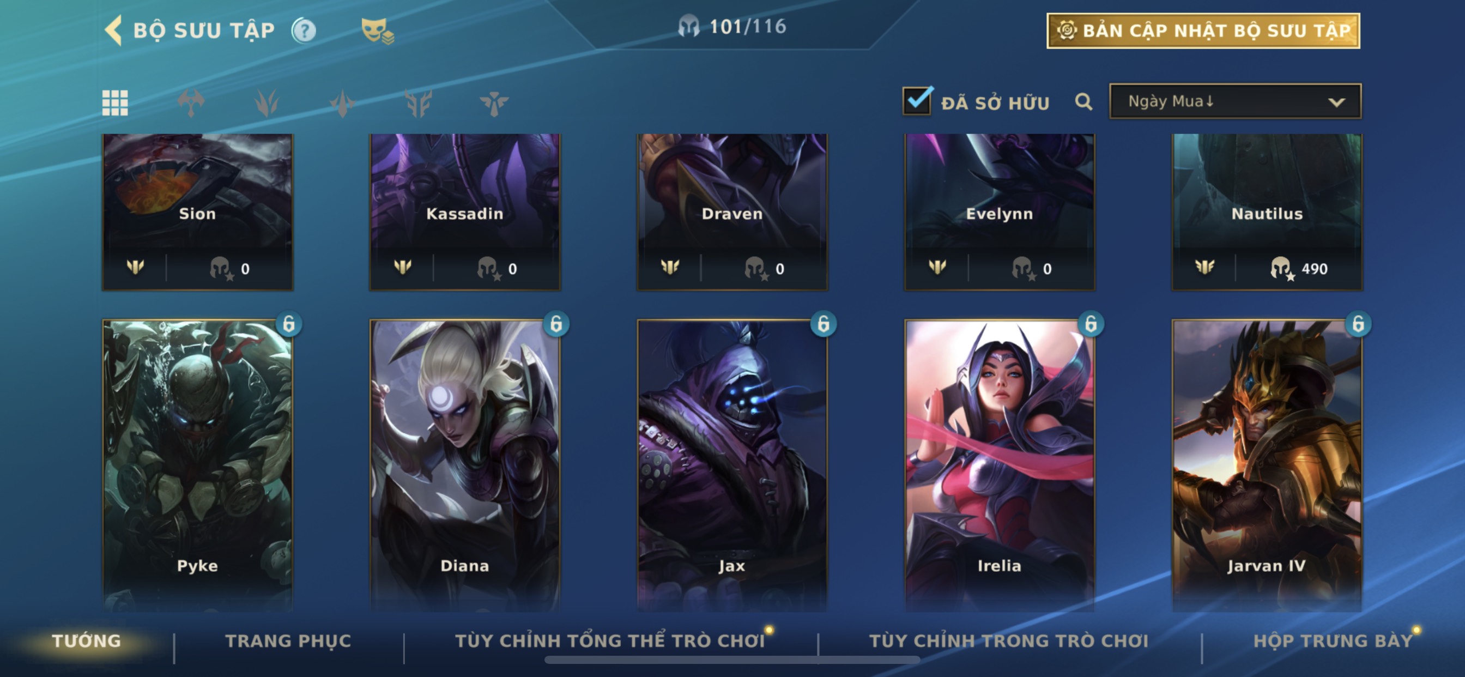Open Nautilus mastery points 490

pyautogui.click(x=1299, y=269)
